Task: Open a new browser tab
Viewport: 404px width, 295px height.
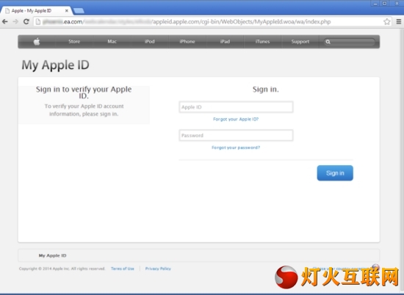Action: tap(79, 10)
